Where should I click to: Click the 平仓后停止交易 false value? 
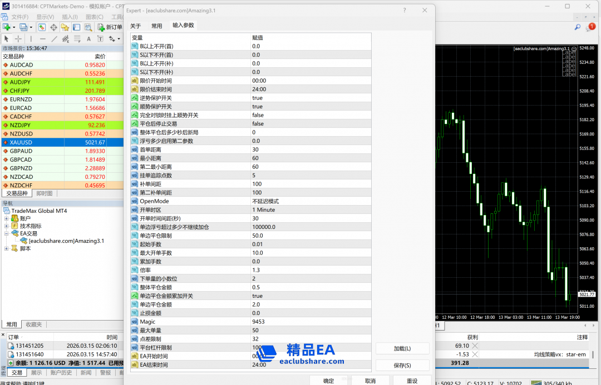pos(258,124)
